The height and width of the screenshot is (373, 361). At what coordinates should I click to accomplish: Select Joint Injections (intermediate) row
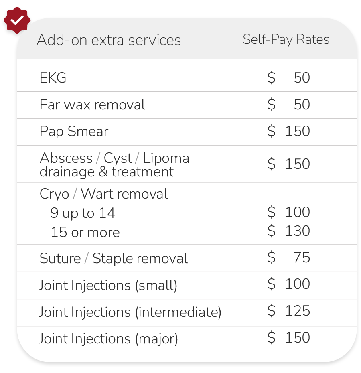[130, 312]
